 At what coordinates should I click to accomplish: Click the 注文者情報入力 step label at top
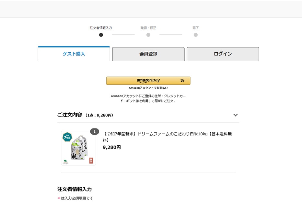101,28
